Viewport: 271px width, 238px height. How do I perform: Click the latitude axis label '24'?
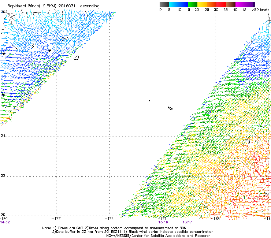pyautogui.click(x=3, y=136)
